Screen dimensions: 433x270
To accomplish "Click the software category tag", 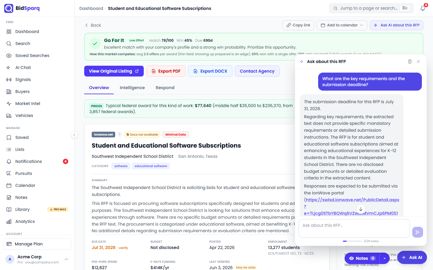I will [x=121, y=166].
